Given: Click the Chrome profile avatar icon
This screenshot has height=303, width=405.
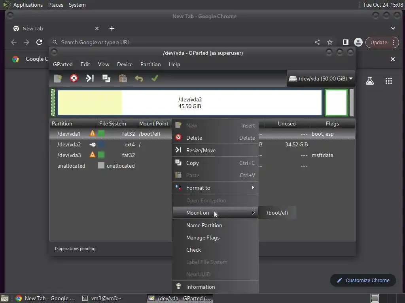Looking at the screenshot, I should pos(358,42).
